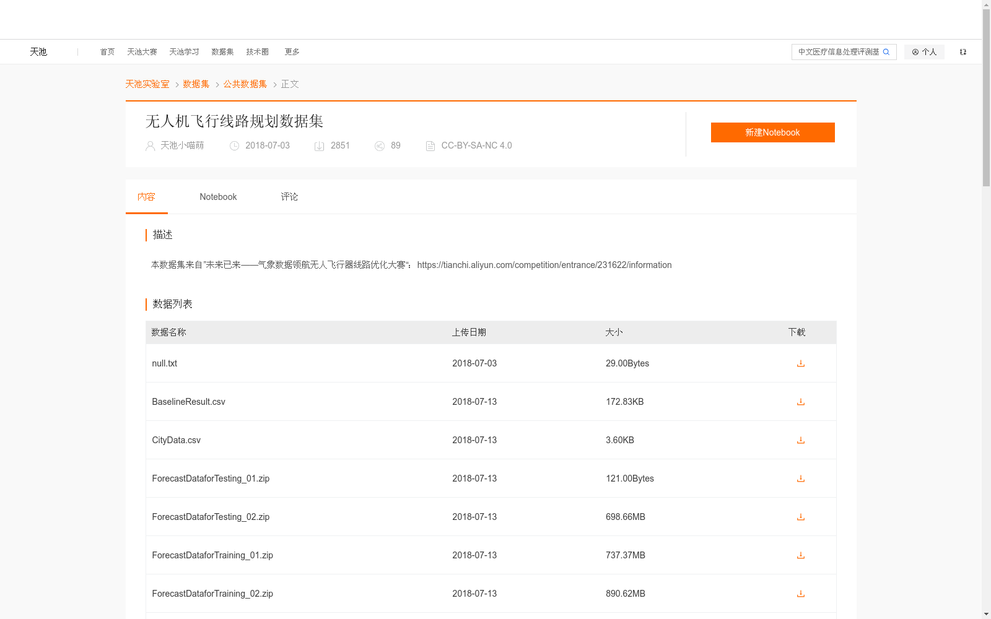Viewport: 991px width, 619px height.
Task: Click the 数据名称 column header
Action: pos(169,332)
